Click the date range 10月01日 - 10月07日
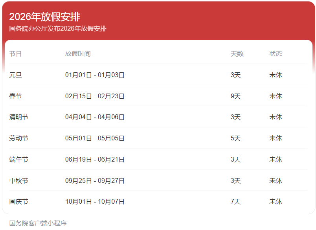The width and height of the screenshot is (316, 230). [x=95, y=202]
